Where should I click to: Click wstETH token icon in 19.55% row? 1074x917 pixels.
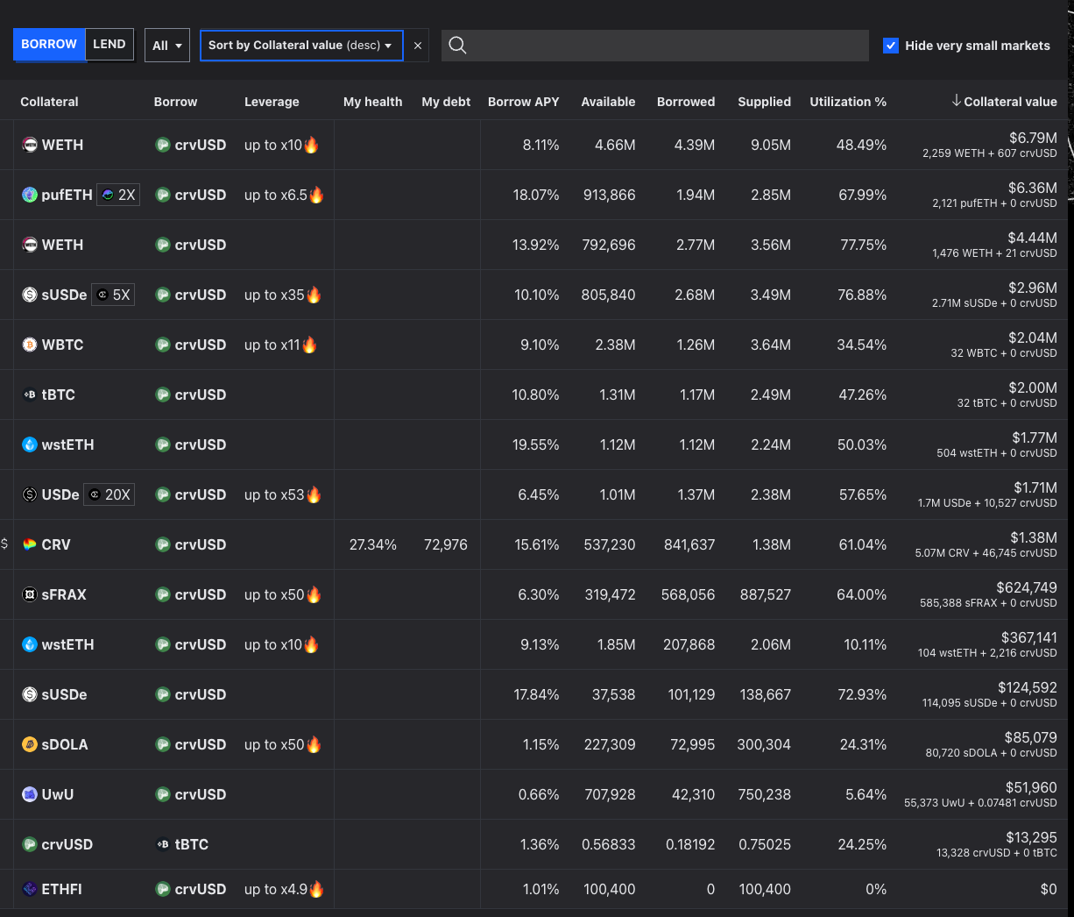click(x=30, y=444)
